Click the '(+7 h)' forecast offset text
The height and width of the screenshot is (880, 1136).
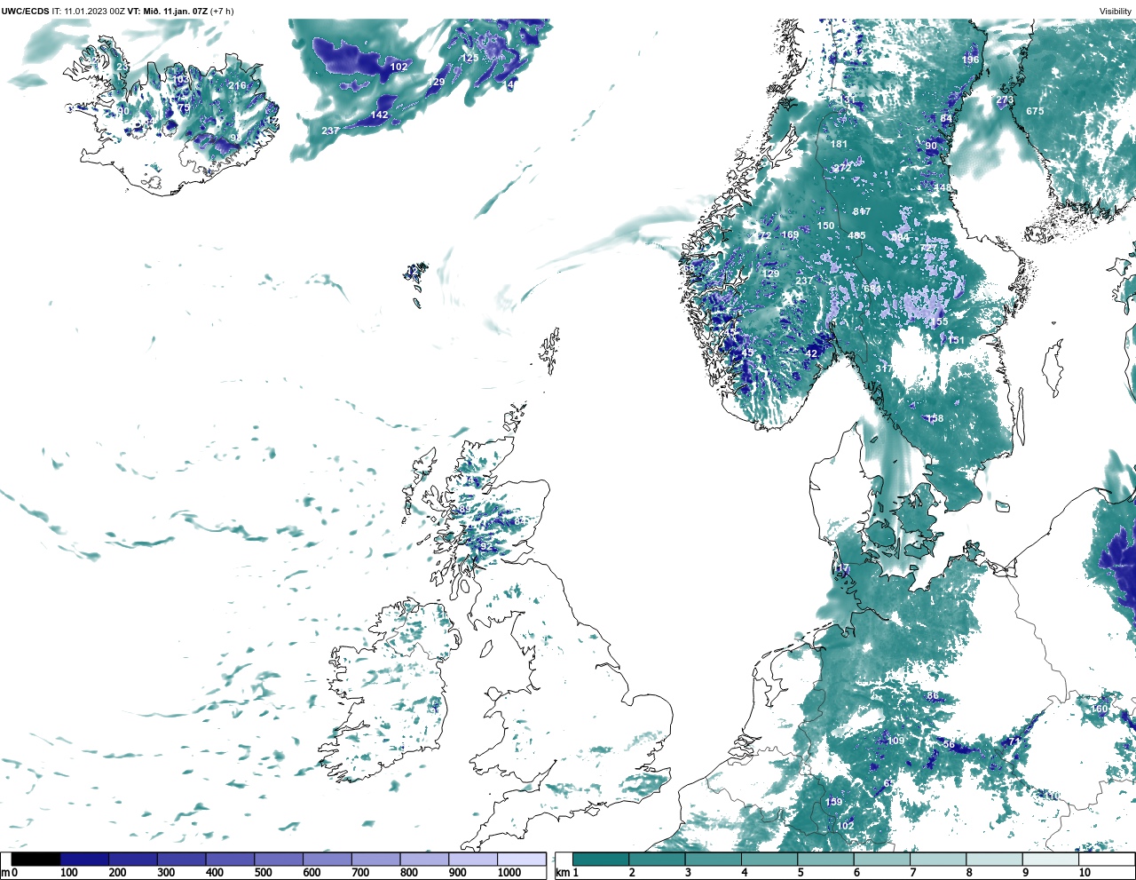222,11
